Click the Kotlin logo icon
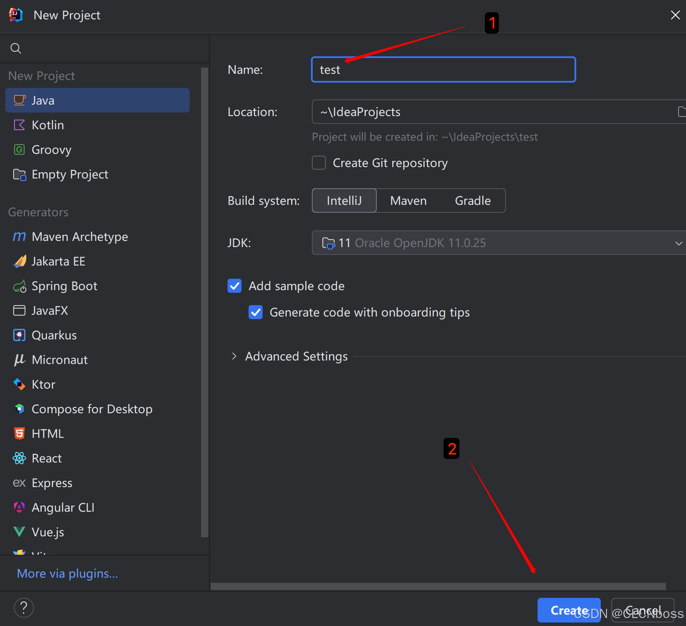 [x=19, y=125]
